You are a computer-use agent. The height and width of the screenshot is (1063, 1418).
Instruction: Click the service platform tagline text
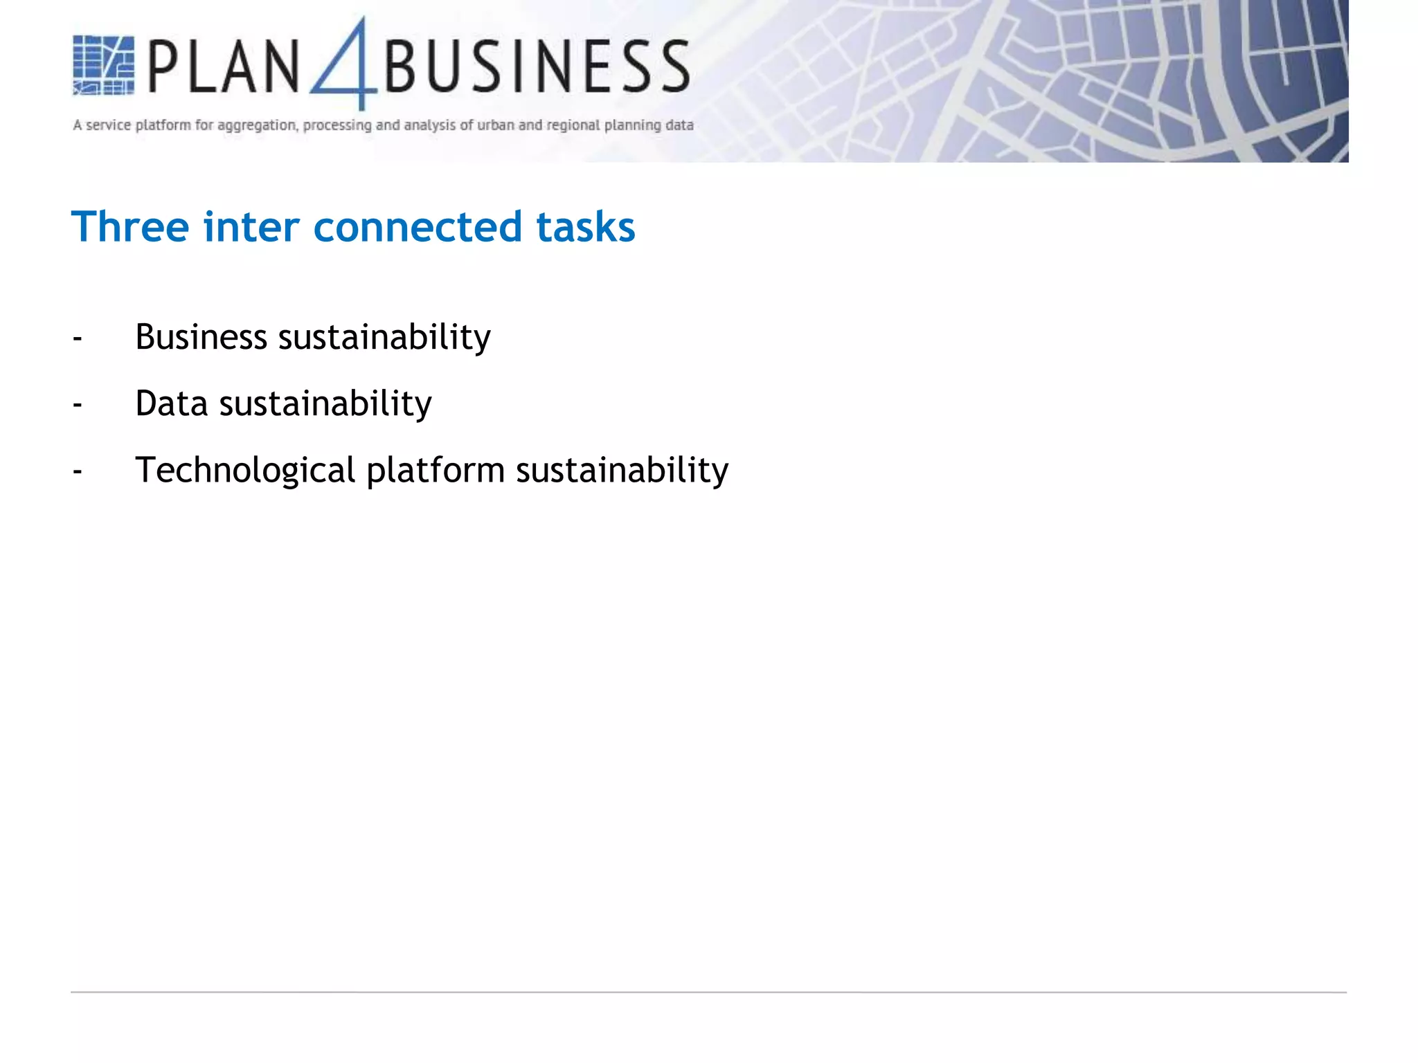coord(383,125)
